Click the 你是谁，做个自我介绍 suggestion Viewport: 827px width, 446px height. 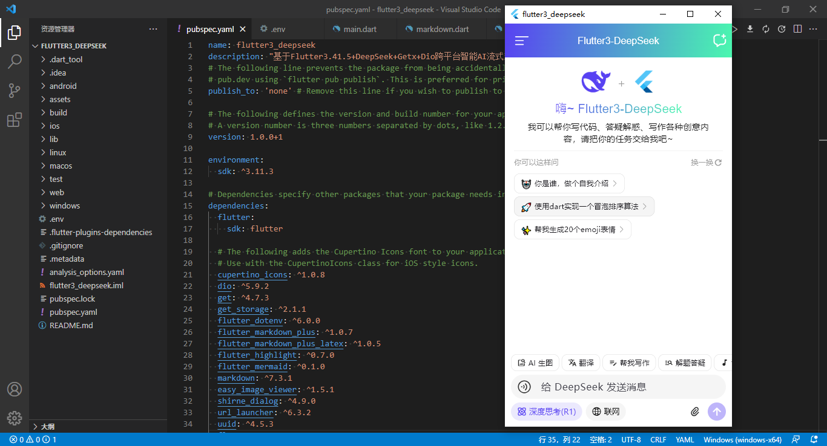tap(569, 183)
